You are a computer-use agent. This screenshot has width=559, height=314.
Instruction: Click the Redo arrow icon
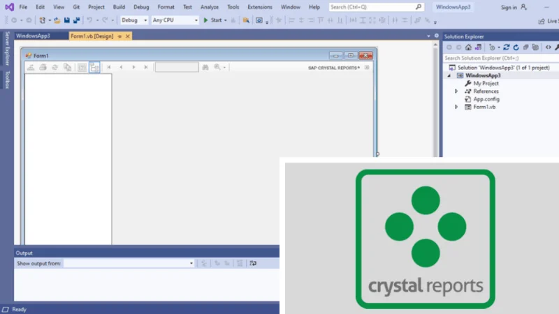pos(105,20)
